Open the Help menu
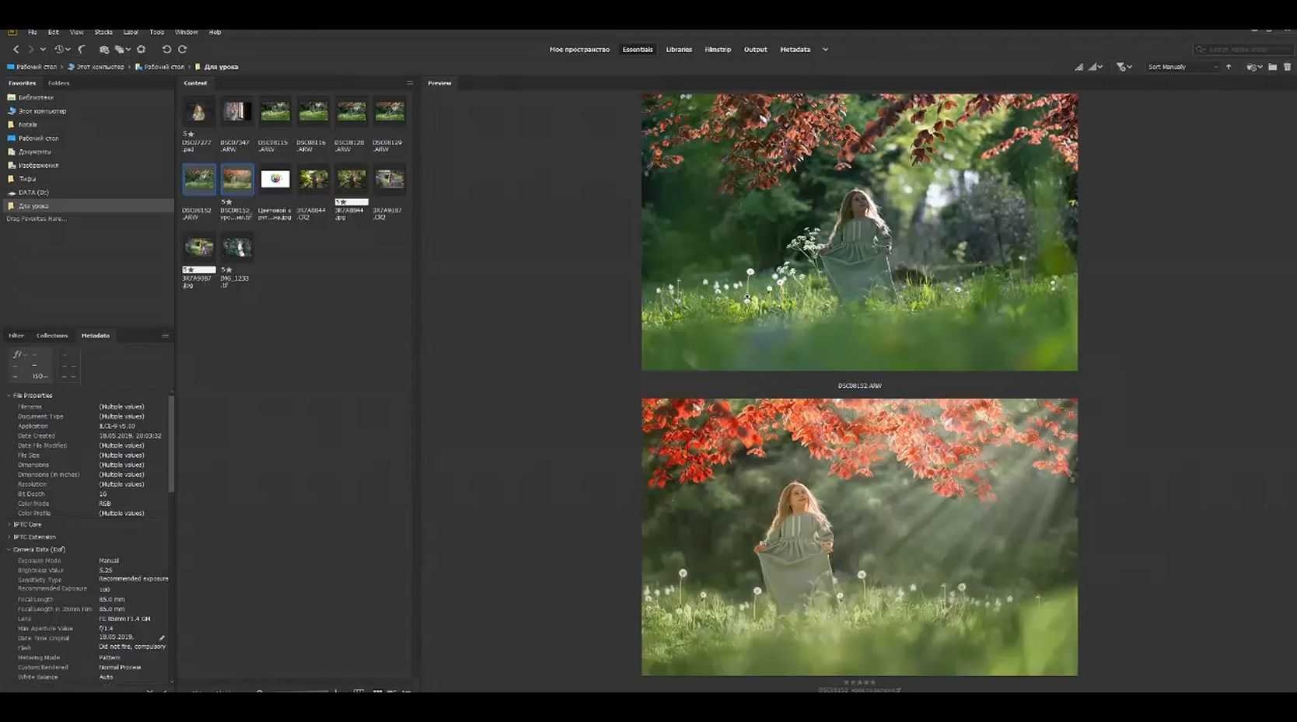This screenshot has height=722, width=1297. (215, 32)
